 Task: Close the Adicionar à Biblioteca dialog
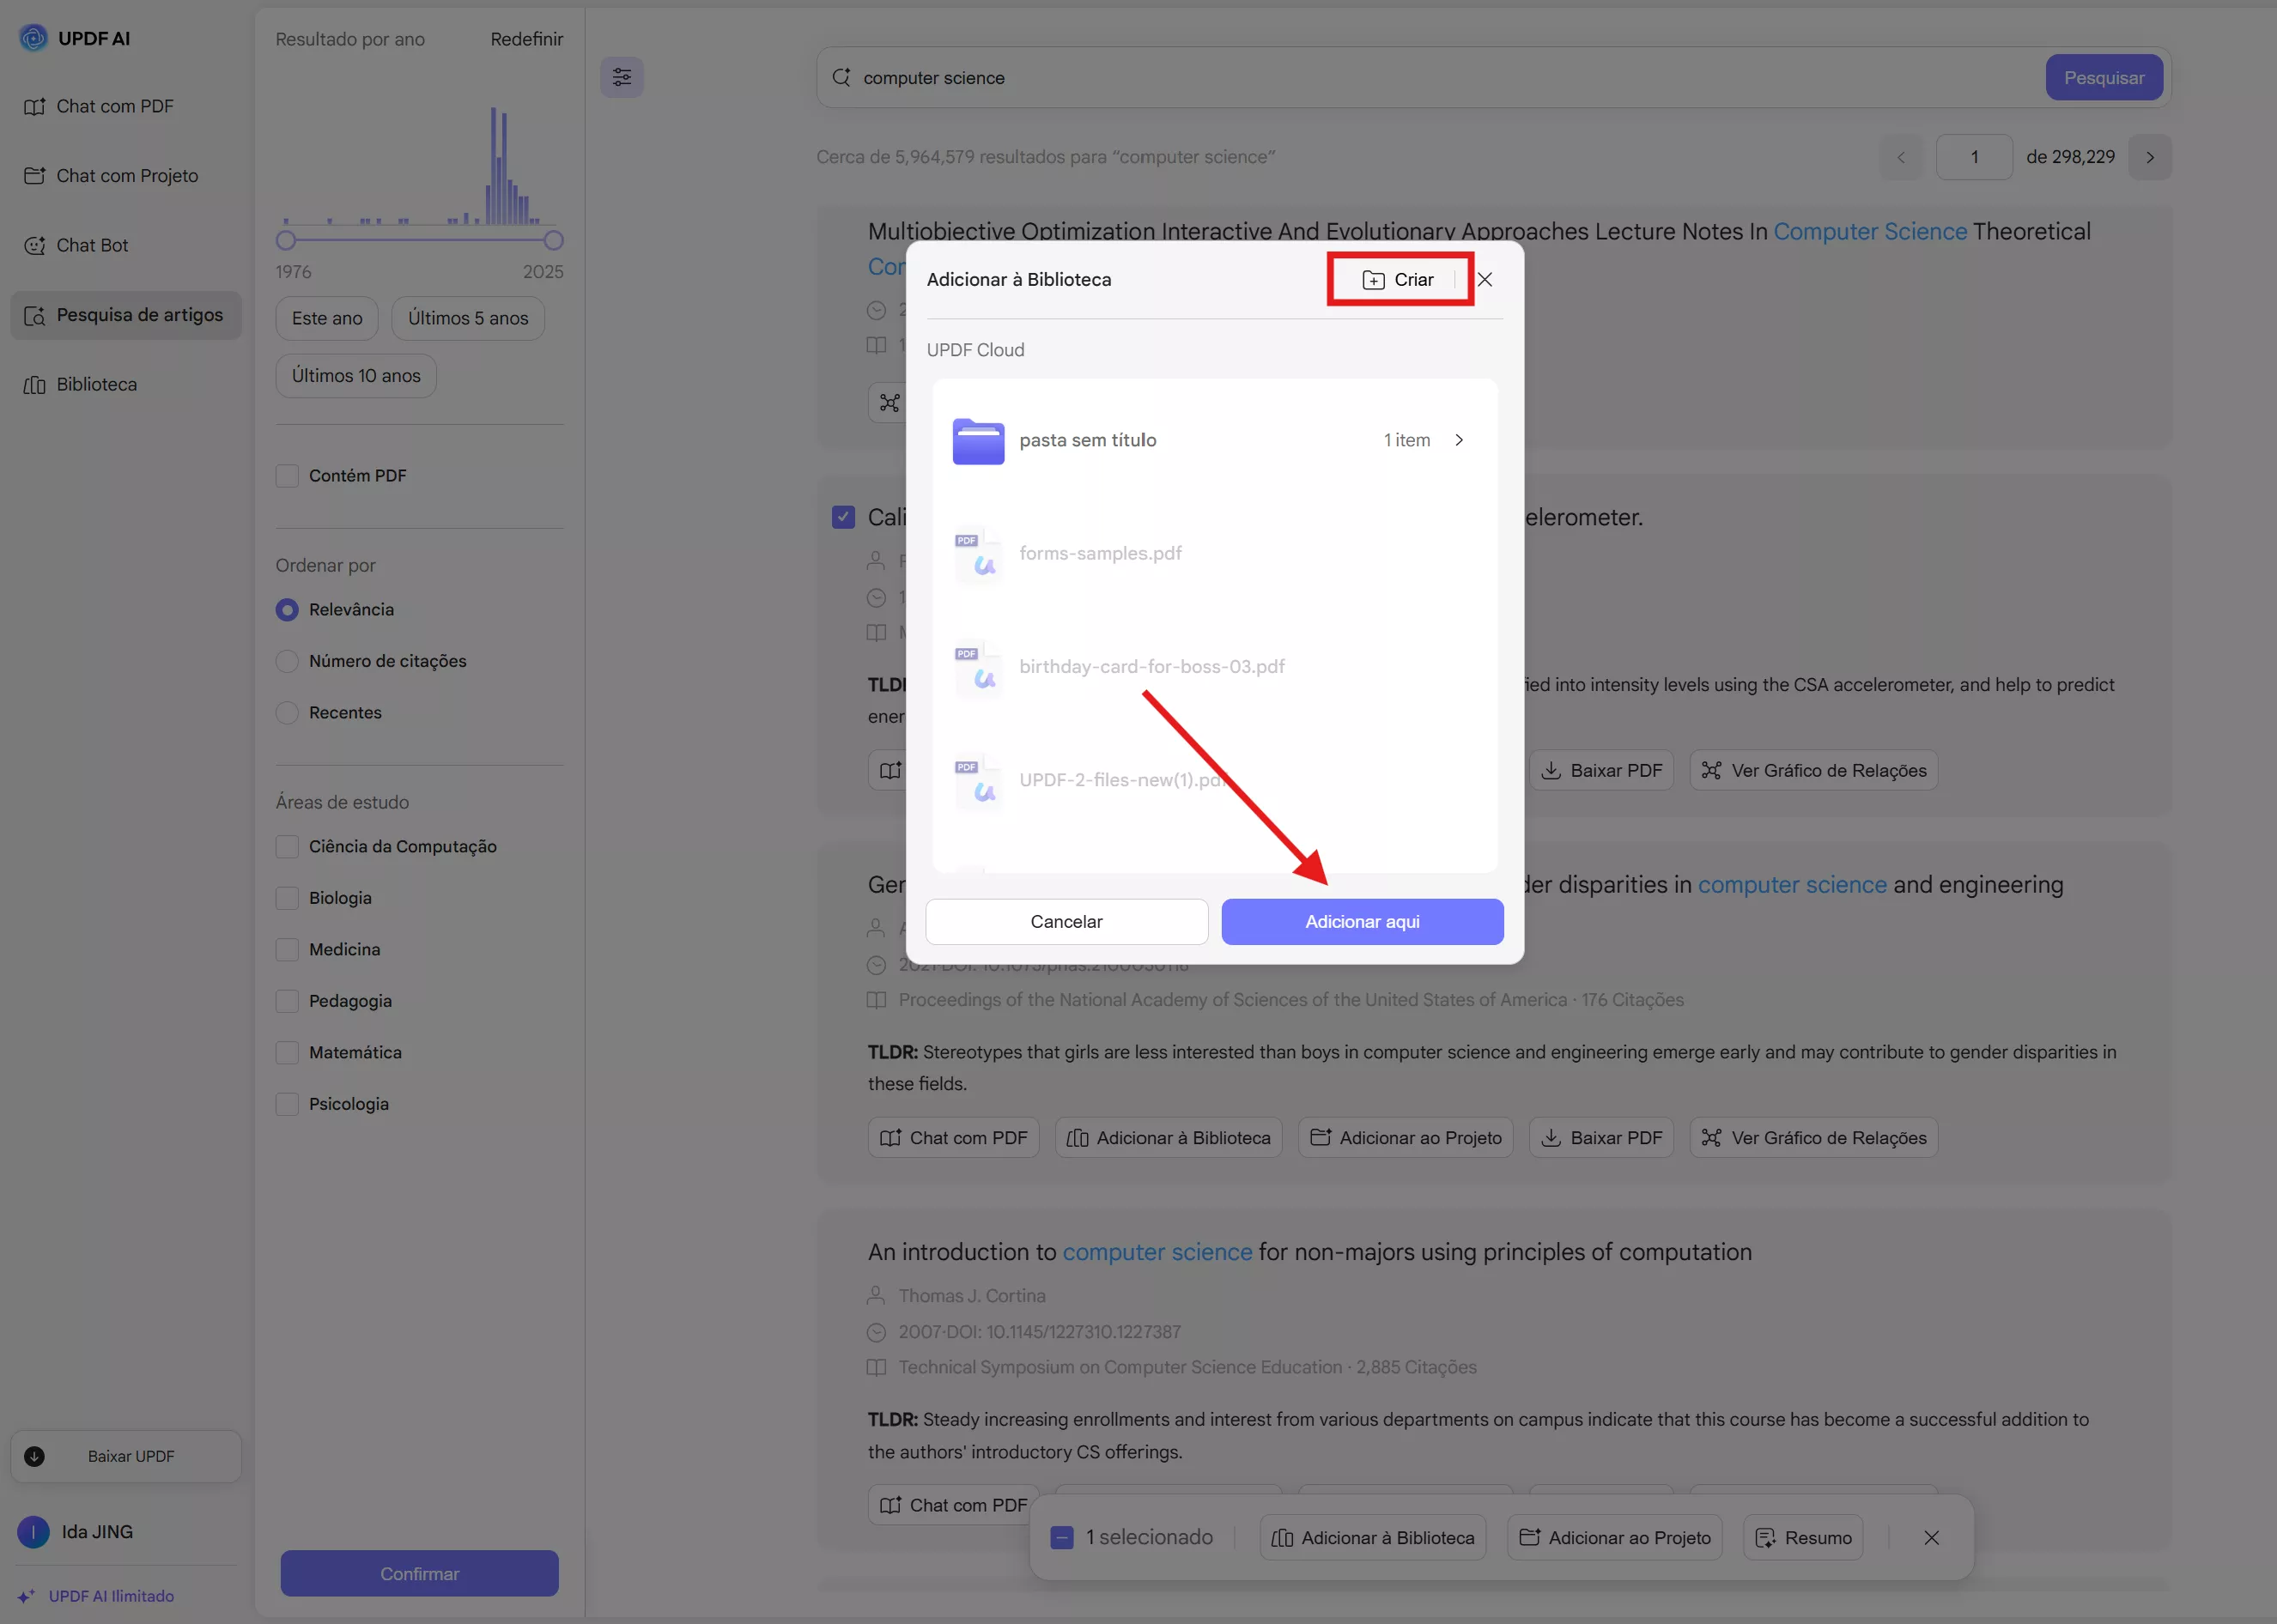point(1485,280)
